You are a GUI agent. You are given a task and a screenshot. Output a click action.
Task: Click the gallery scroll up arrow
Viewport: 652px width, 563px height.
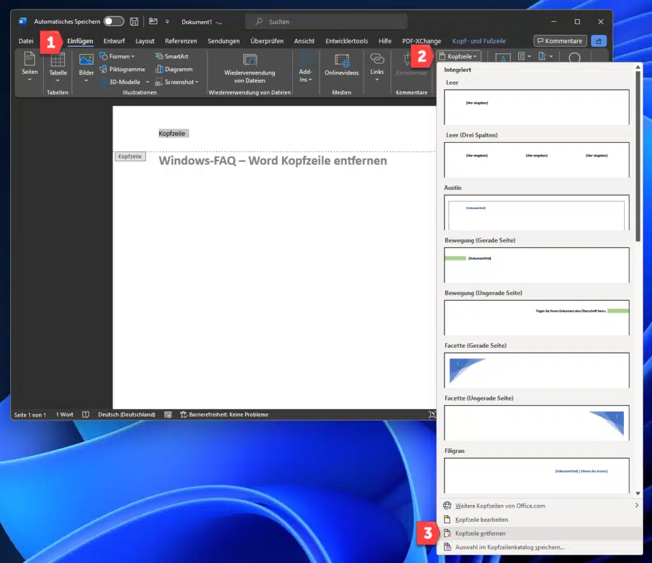[x=638, y=67]
